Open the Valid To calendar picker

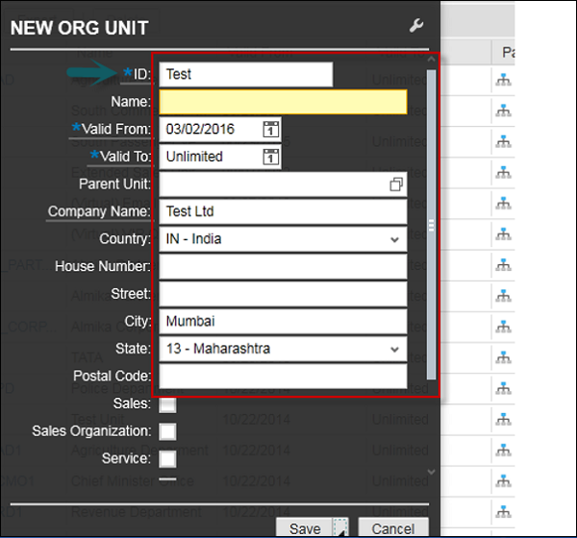pos(270,157)
